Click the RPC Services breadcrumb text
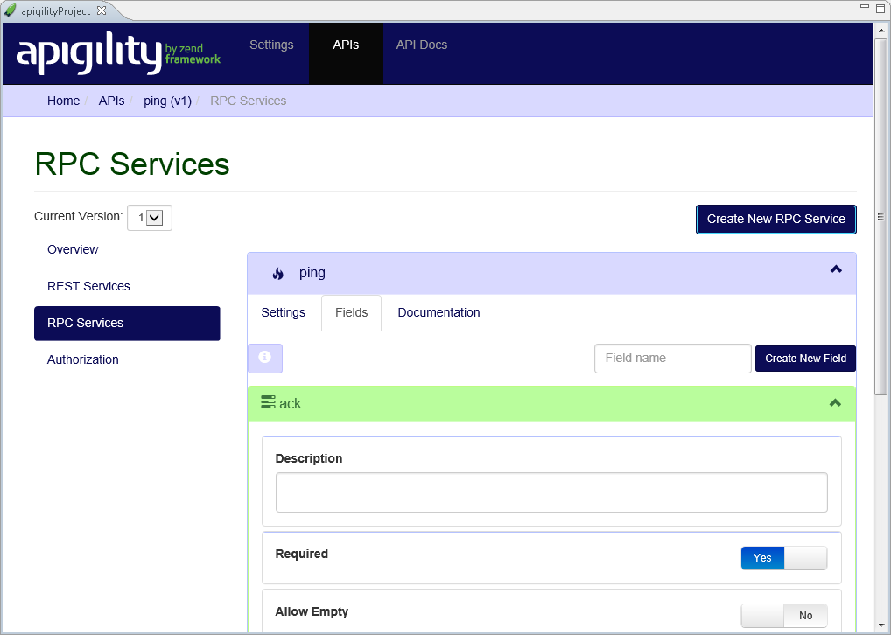This screenshot has height=635, width=891. pyautogui.click(x=249, y=101)
